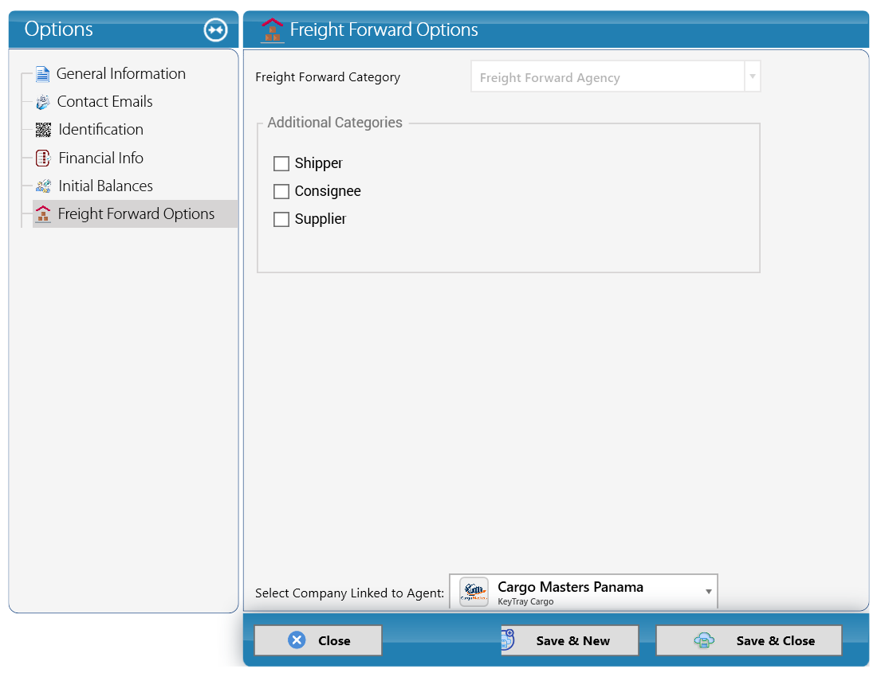885x677 pixels.
Task: Click the Identification QR code icon
Action: pos(44,130)
